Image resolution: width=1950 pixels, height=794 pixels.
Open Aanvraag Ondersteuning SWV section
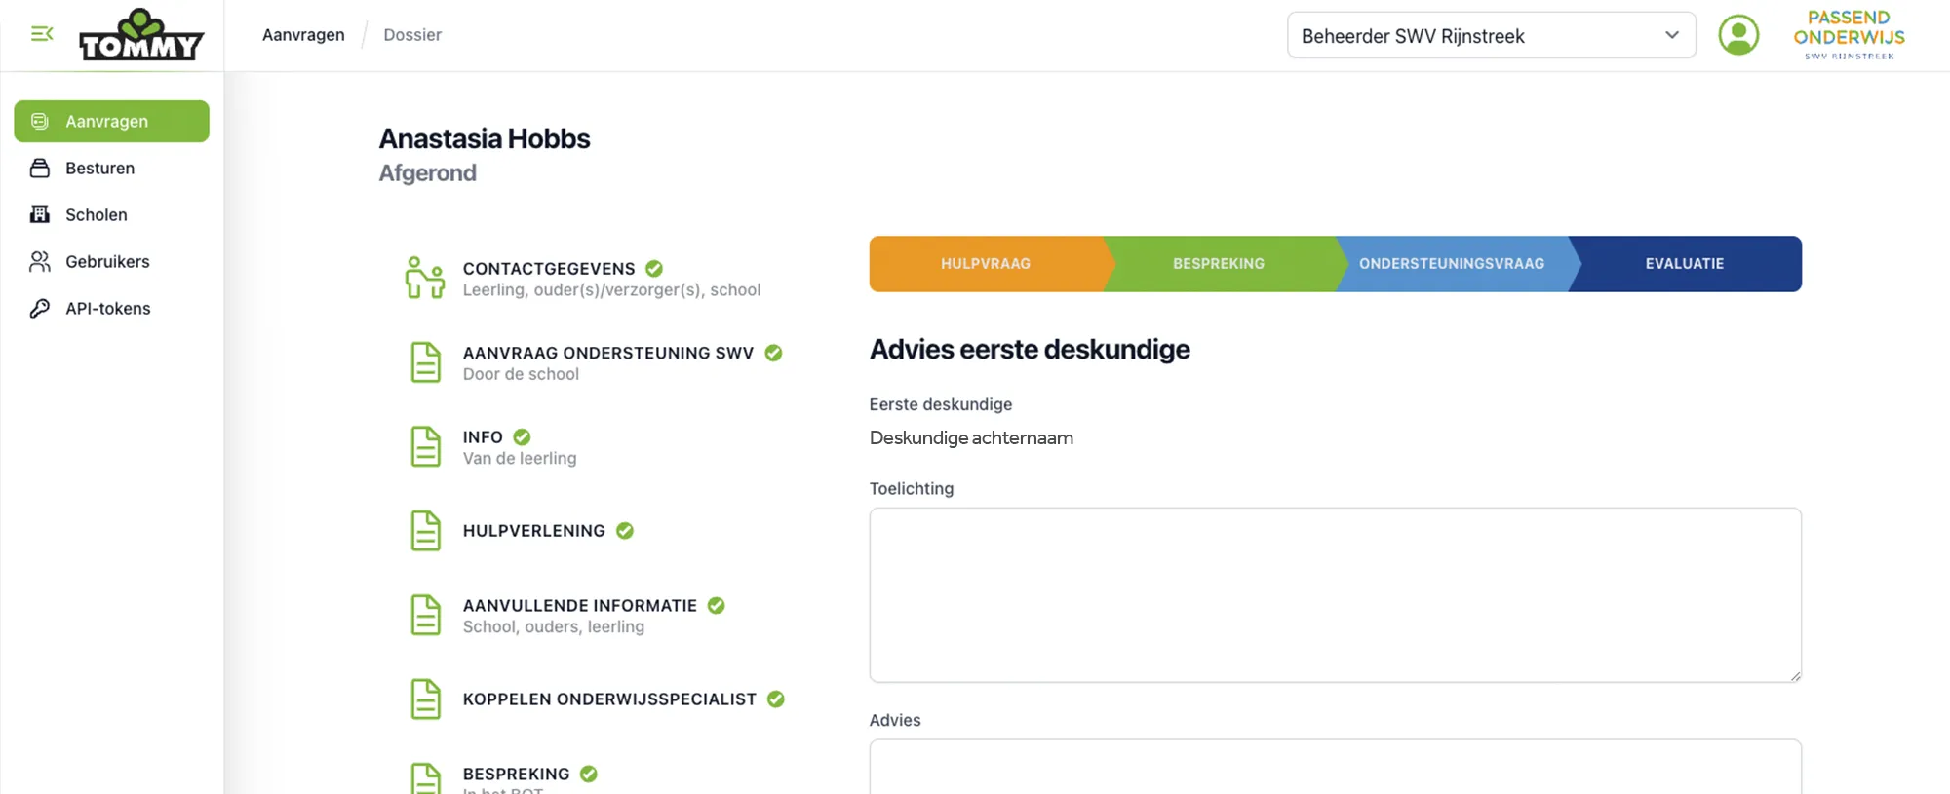click(x=607, y=353)
